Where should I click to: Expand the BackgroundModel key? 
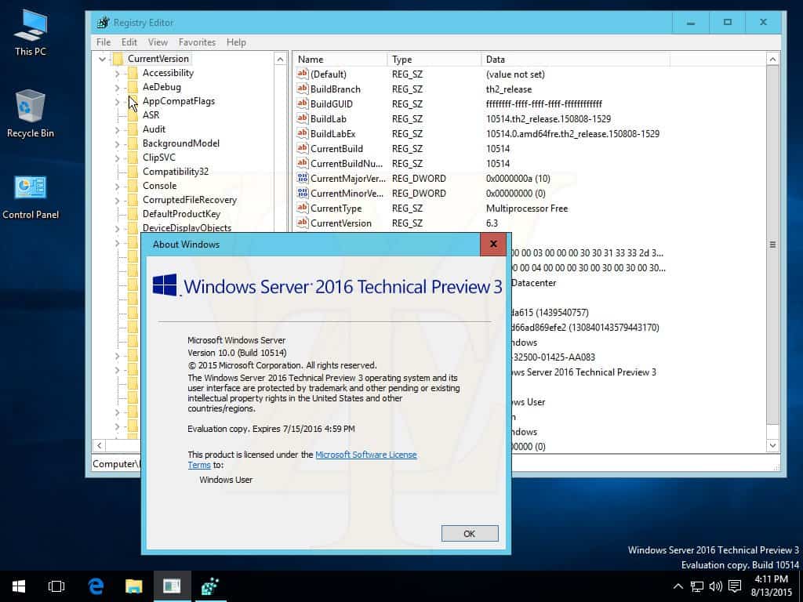(118, 144)
